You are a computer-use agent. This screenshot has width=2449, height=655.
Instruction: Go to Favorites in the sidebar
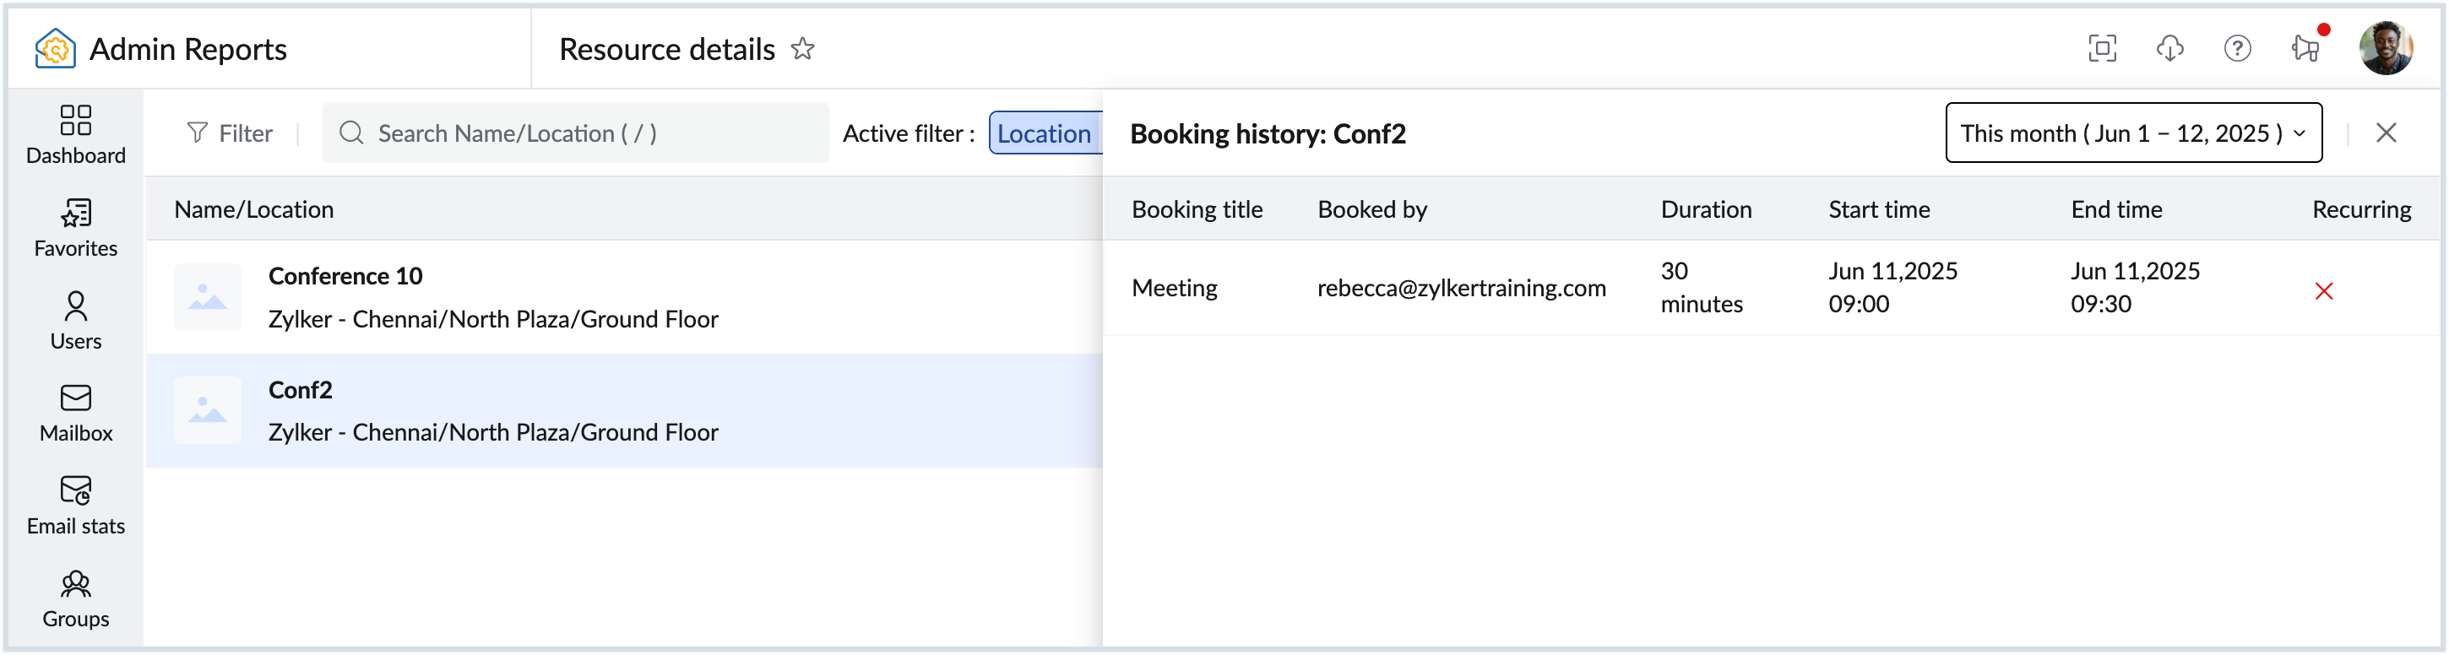pos(75,228)
